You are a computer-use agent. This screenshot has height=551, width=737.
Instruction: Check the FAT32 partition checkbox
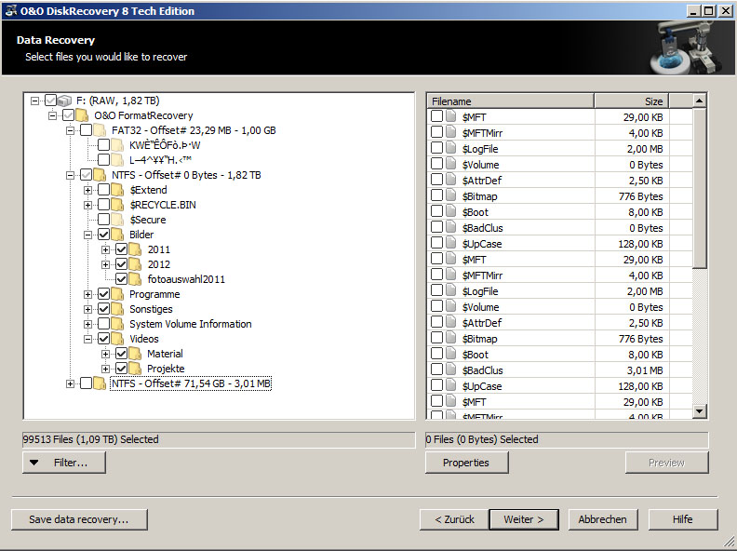coord(86,130)
